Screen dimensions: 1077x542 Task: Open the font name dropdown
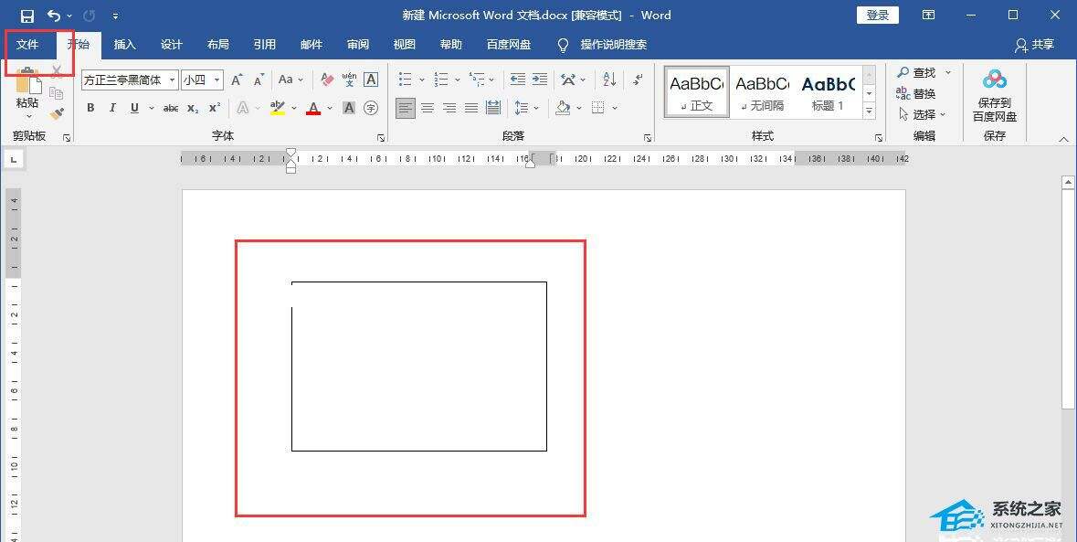point(172,80)
